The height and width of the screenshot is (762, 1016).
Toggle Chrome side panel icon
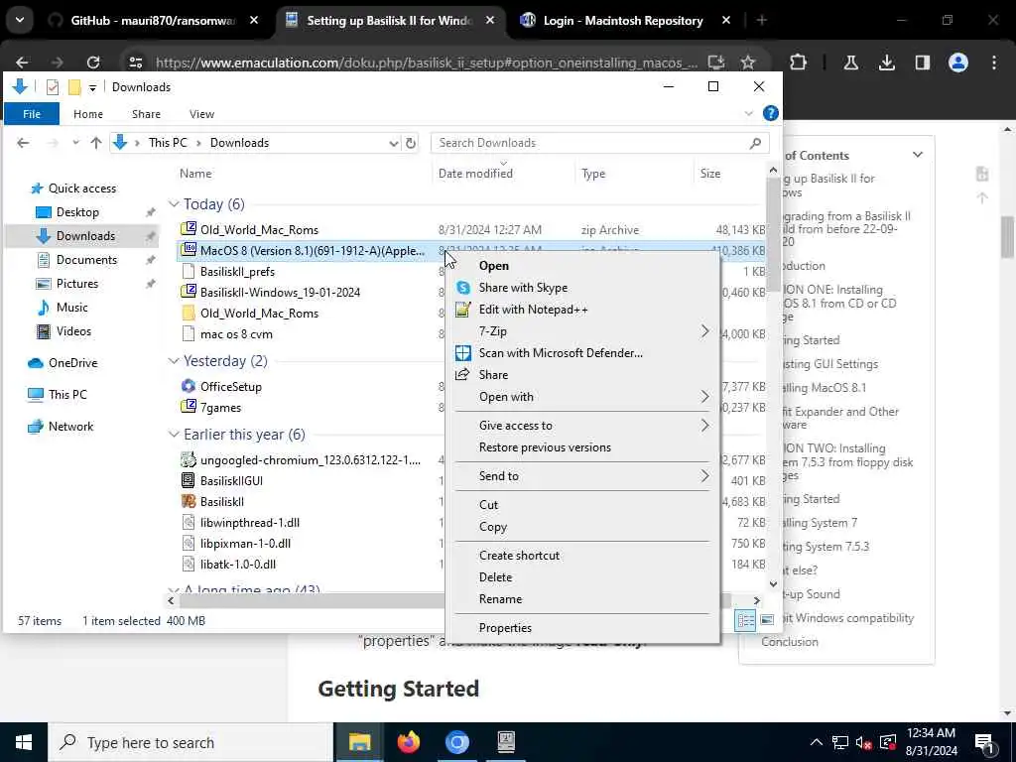pyautogui.click(x=922, y=63)
